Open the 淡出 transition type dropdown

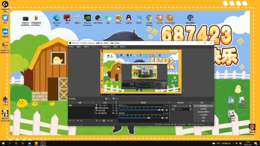pos(180,106)
